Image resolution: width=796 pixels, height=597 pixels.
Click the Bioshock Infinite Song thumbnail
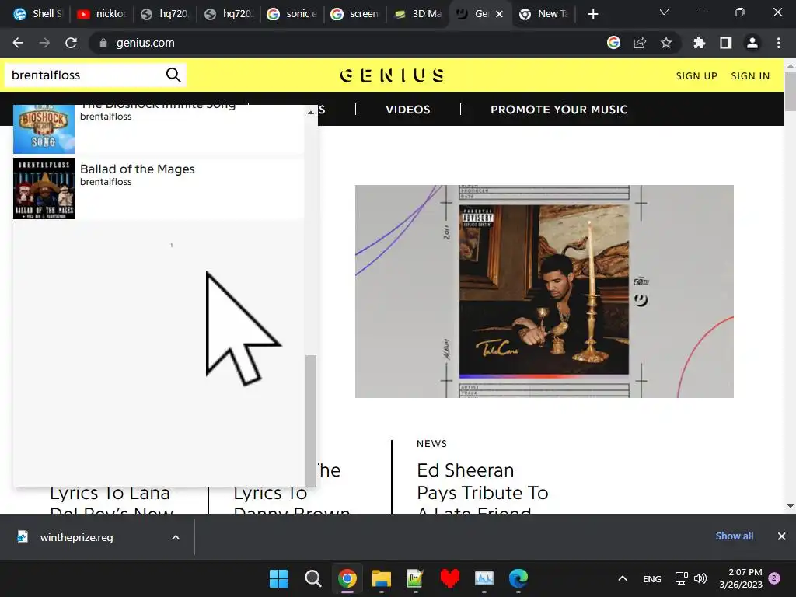click(44, 129)
